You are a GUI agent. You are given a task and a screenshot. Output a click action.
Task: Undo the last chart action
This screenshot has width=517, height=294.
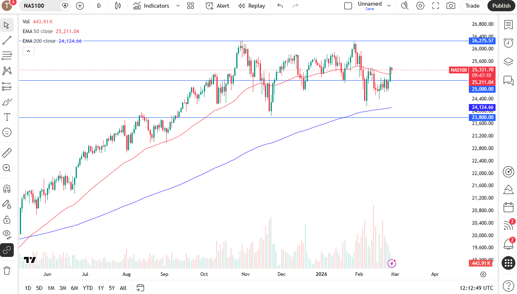coord(280,6)
